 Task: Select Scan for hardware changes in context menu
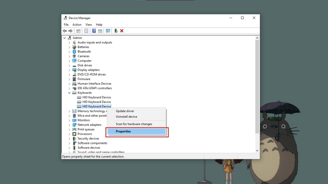click(x=136, y=124)
